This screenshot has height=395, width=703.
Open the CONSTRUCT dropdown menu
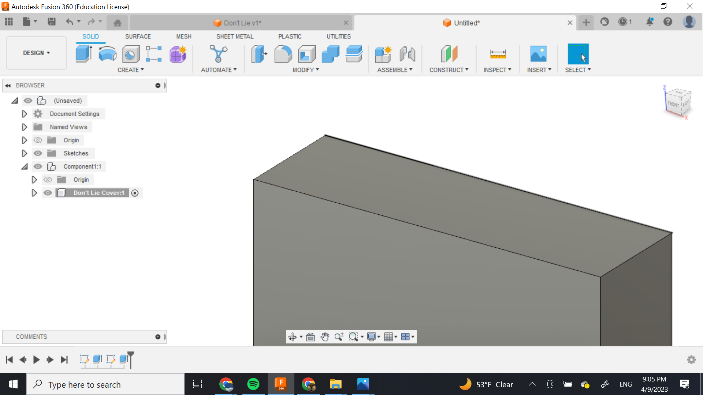pyautogui.click(x=449, y=70)
